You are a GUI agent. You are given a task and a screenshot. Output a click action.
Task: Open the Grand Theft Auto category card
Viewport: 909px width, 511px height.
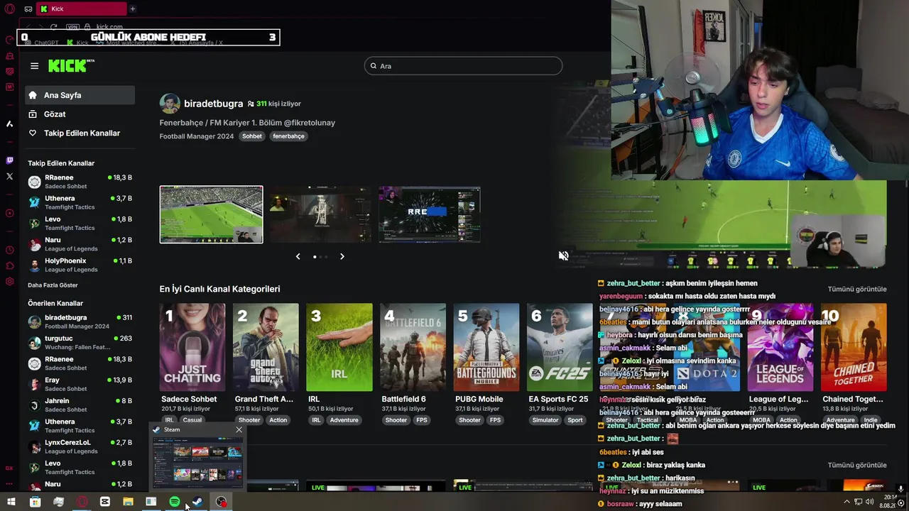pyautogui.click(x=266, y=348)
